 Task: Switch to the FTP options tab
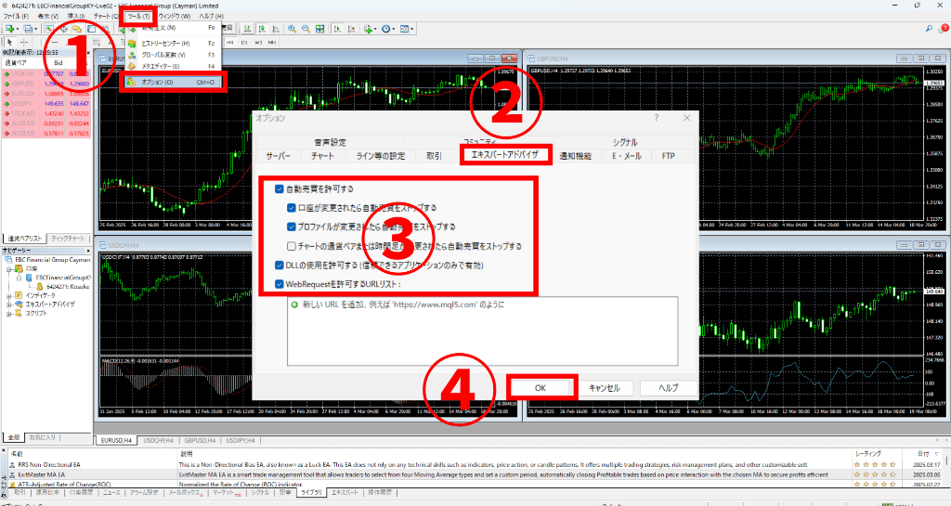click(669, 156)
